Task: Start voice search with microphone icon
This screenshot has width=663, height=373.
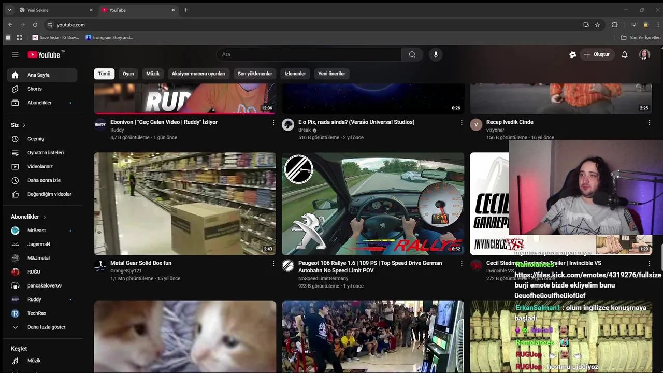Action: pyautogui.click(x=436, y=54)
